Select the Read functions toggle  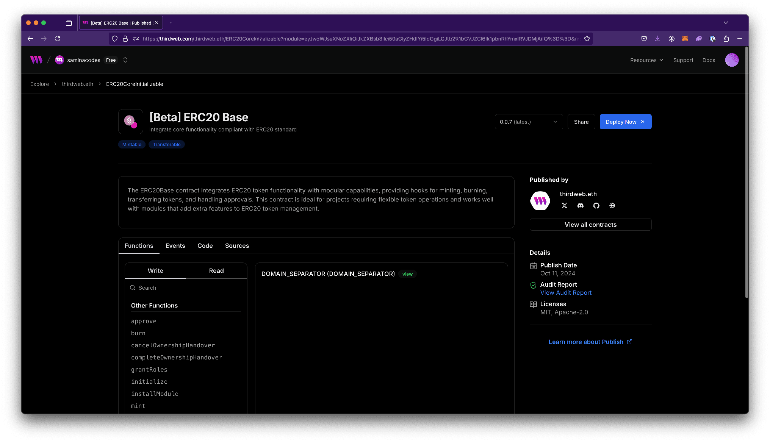point(216,270)
